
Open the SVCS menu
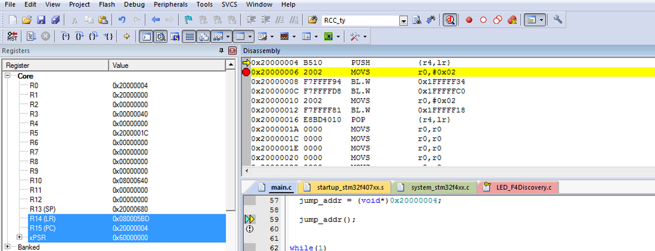[x=230, y=5]
